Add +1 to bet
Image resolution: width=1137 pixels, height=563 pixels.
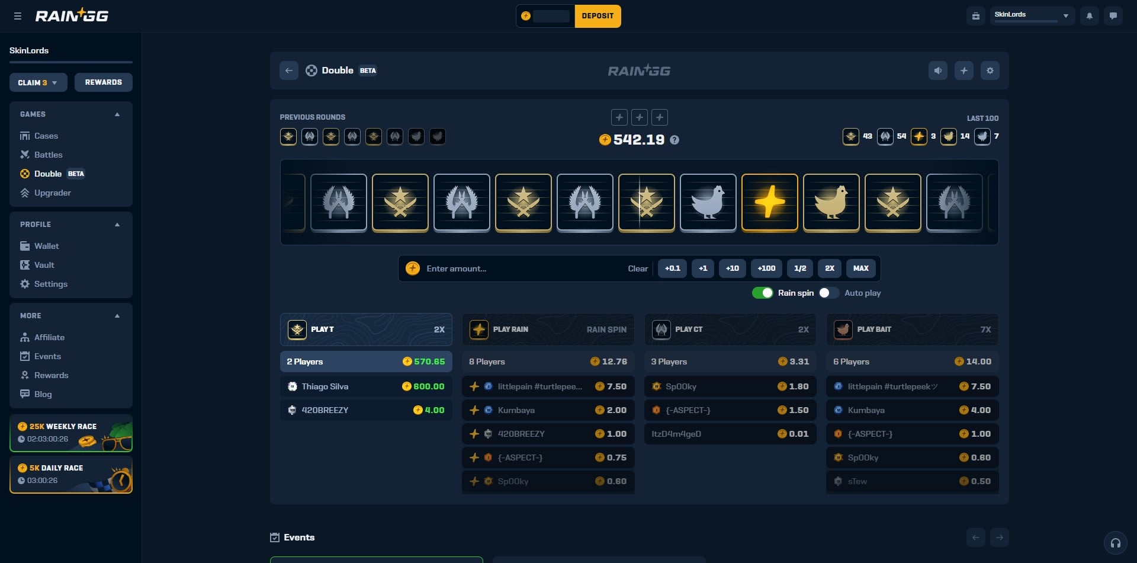point(703,268)
